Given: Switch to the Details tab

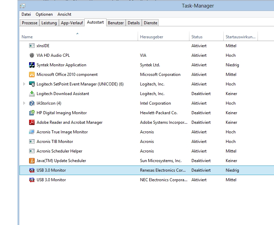Looking at the screenshot, I should tap(134, 23).
